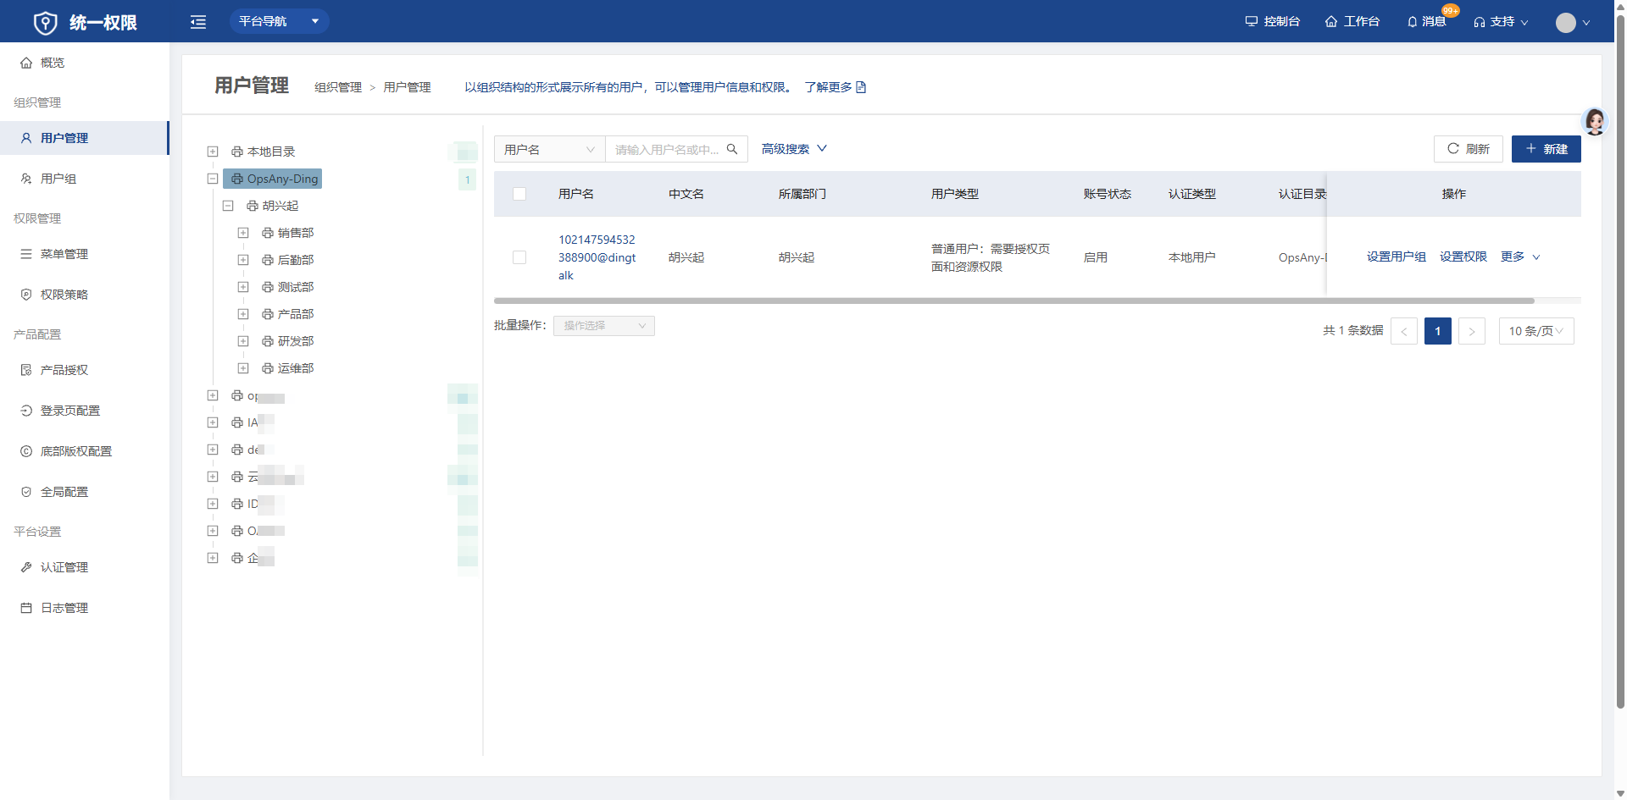Click the 了解更多 document icon

point(861,87)
